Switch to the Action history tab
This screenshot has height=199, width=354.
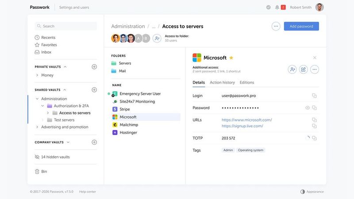[222, 83]
